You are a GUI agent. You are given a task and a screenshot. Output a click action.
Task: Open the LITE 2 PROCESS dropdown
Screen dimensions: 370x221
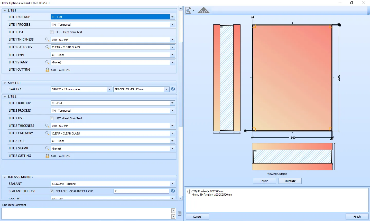(x=172, y=111)
